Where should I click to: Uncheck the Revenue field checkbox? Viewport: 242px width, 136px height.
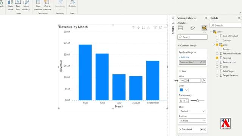pos(217,58)
